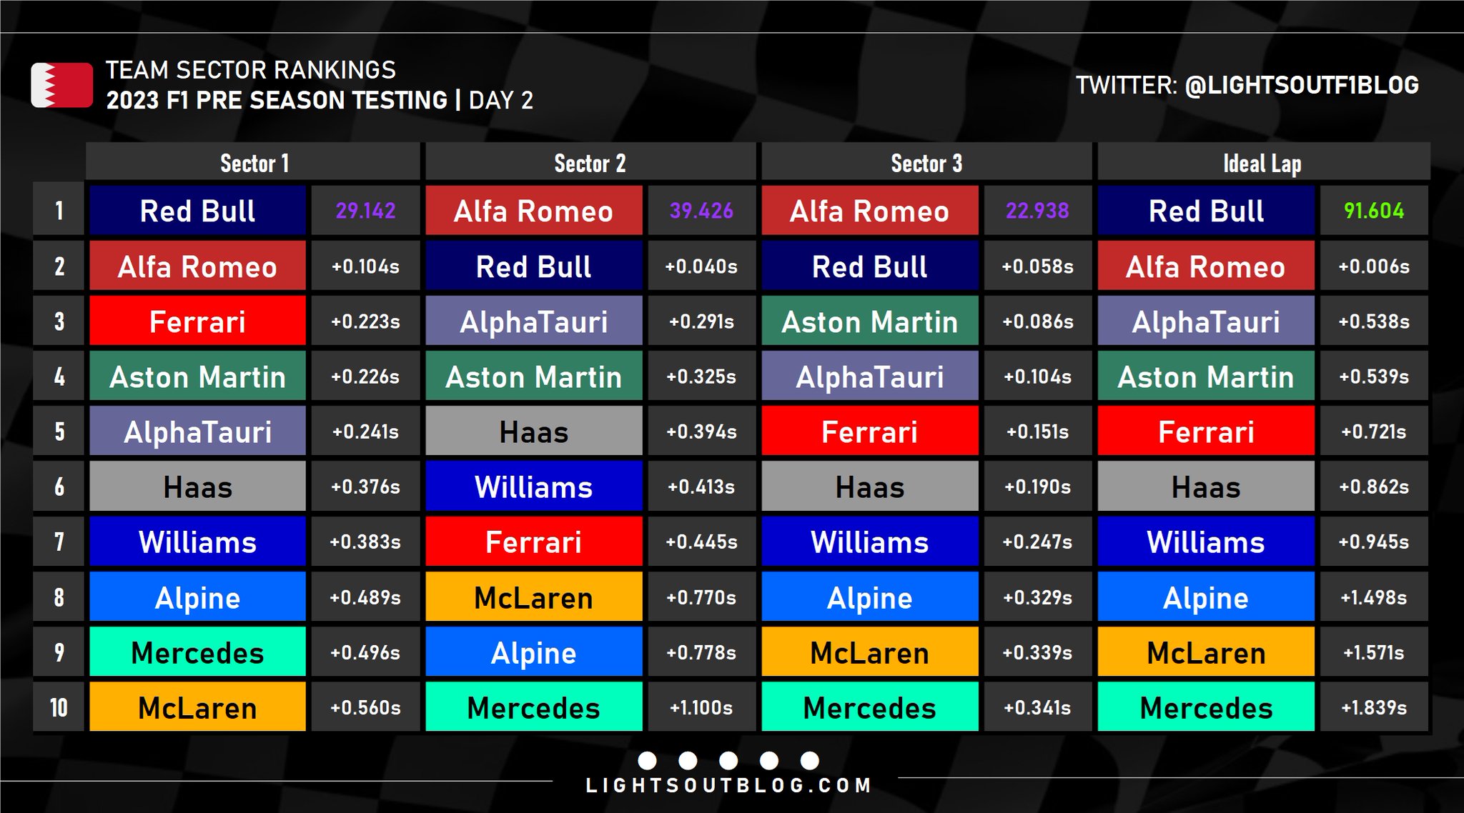Click the purple 29.142 Sector 1 time
Screen dimensions: 1464x813
(365, 211)
